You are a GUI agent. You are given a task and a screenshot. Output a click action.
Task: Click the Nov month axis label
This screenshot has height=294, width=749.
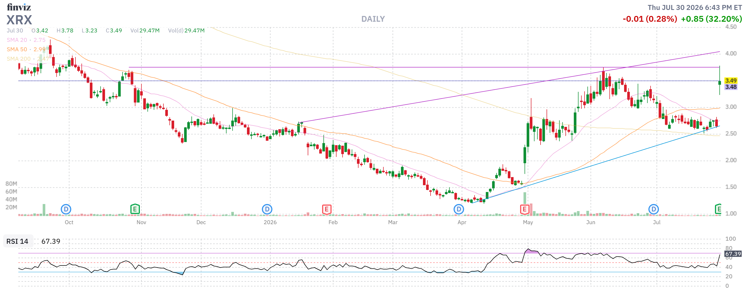[x=141, y=222]
